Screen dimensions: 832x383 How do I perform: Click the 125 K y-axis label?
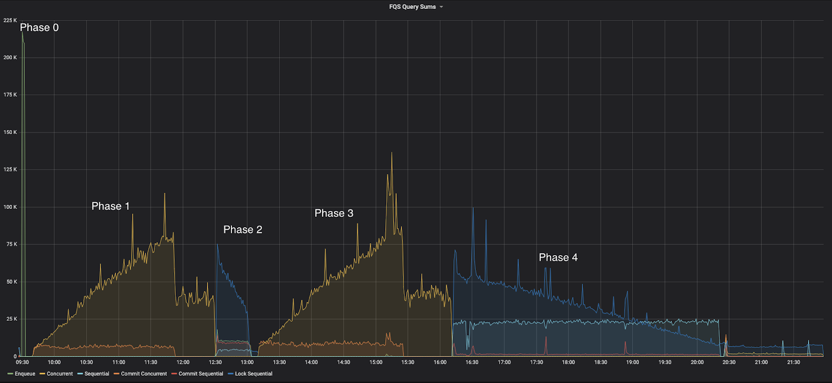click(x=10, y=169)
